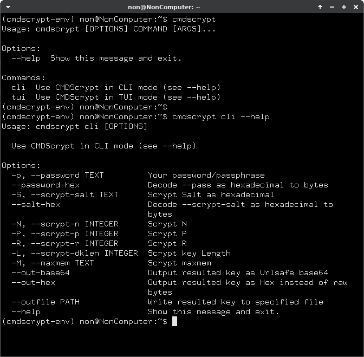Viewport: 364px width, 357px height.
Task: Click the '-N, --scrypt-n INTEGER' option
Action: pos(65,224)
